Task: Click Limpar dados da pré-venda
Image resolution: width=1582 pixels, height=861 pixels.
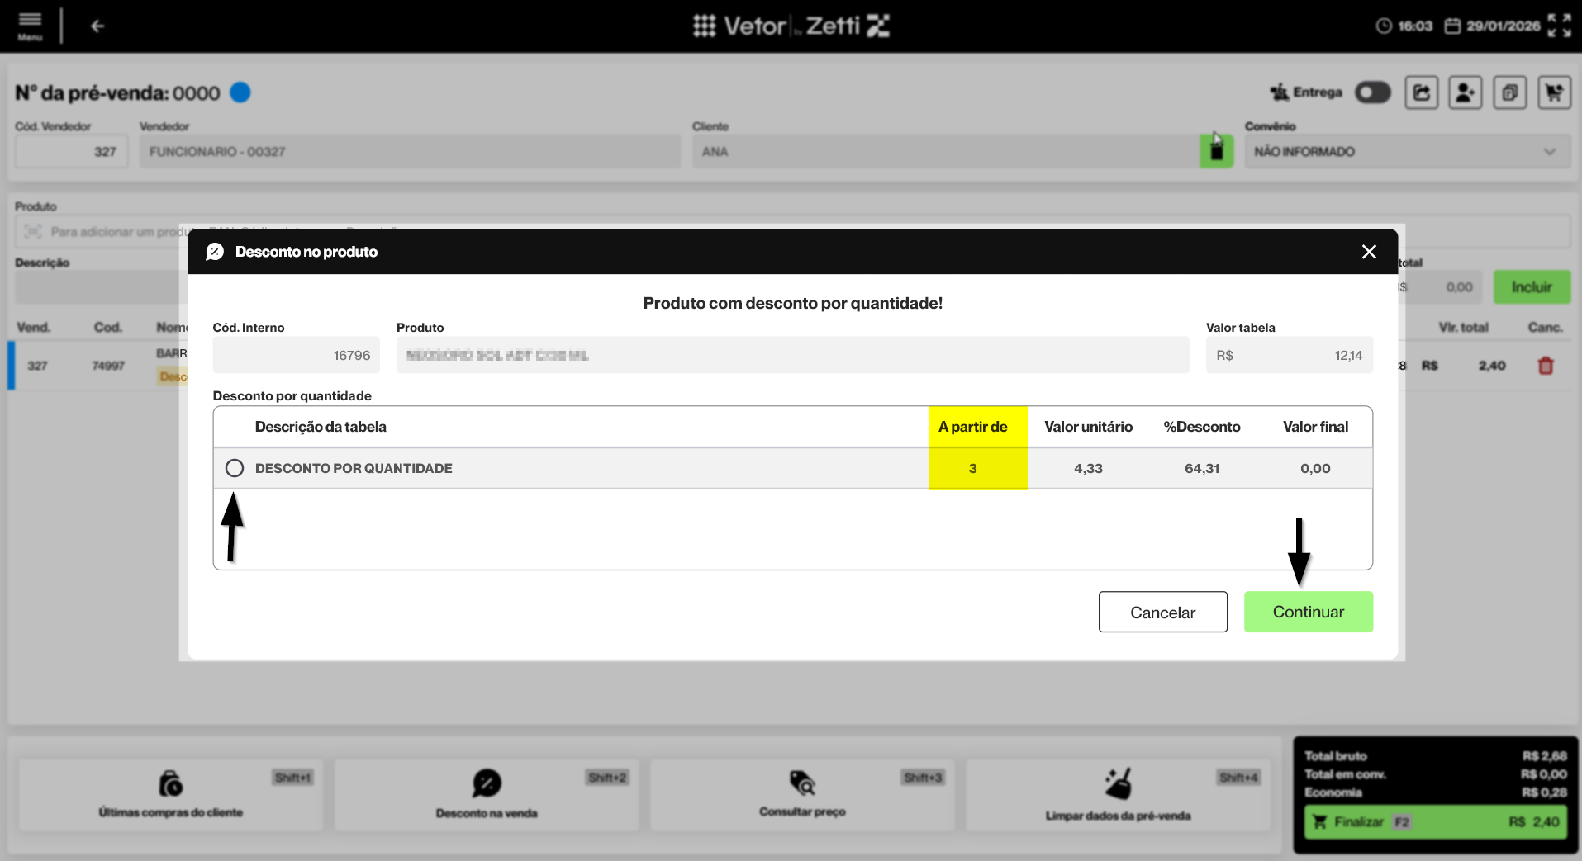Action: point(1118,794)
